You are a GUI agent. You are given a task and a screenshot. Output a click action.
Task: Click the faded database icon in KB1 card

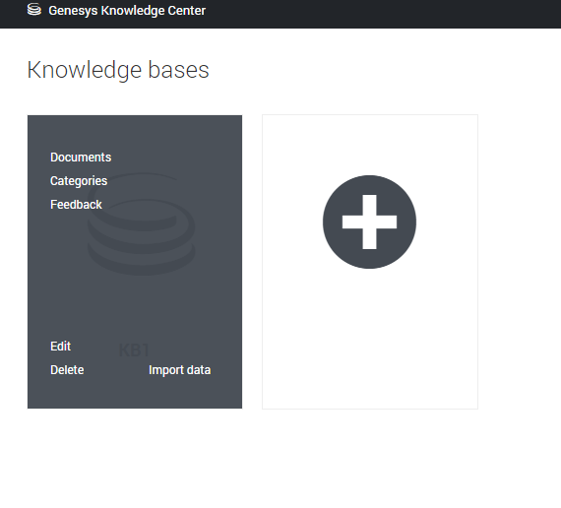coord(142,224)
